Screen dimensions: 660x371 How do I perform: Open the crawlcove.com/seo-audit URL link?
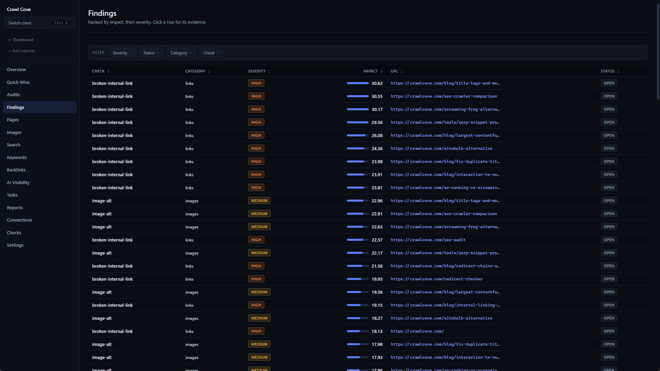click(x=428, y=240)
